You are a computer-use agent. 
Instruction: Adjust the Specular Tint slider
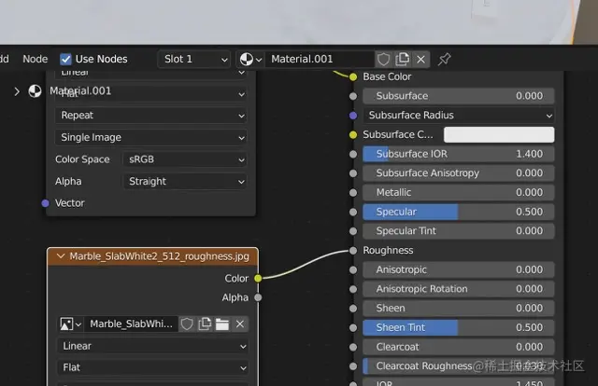pos(459,231)
